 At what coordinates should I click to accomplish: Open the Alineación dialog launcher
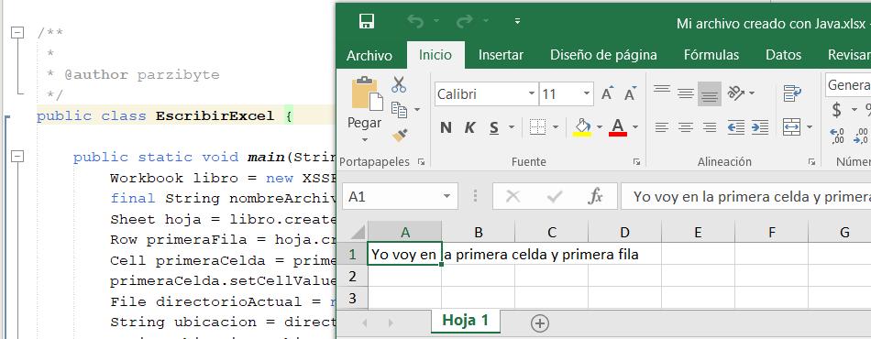coord(811,162)
